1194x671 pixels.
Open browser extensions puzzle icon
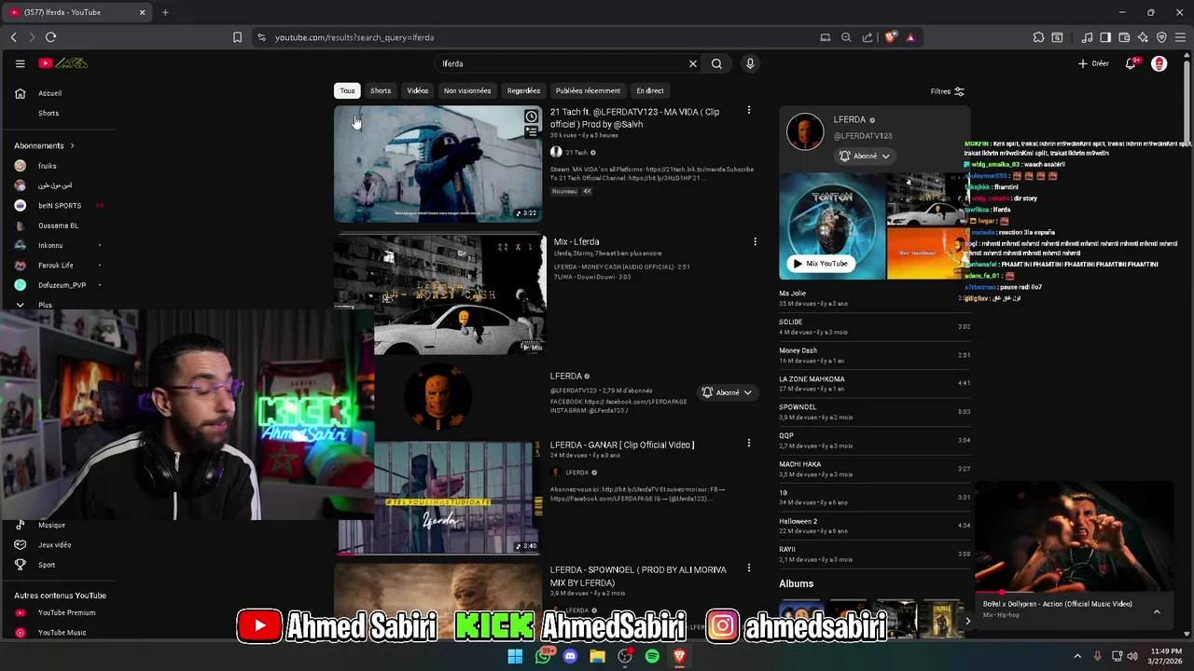point(1038,37)
